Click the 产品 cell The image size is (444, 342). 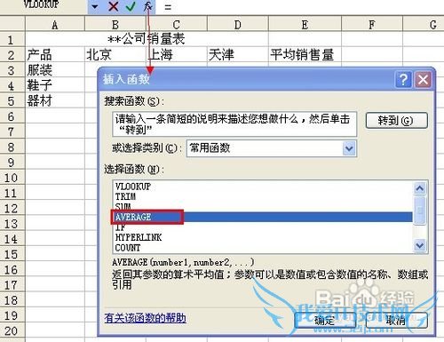click(x=55, y=55)
